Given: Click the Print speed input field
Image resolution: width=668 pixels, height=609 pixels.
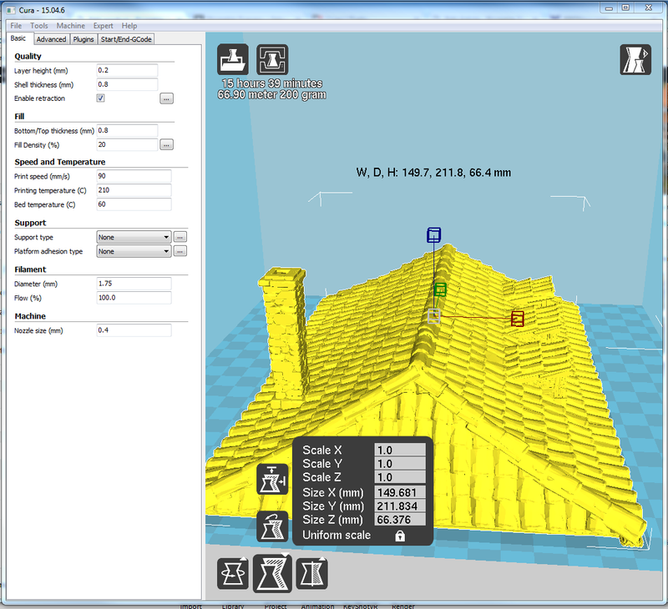Looking at the screenshot, I should point(134,176).
